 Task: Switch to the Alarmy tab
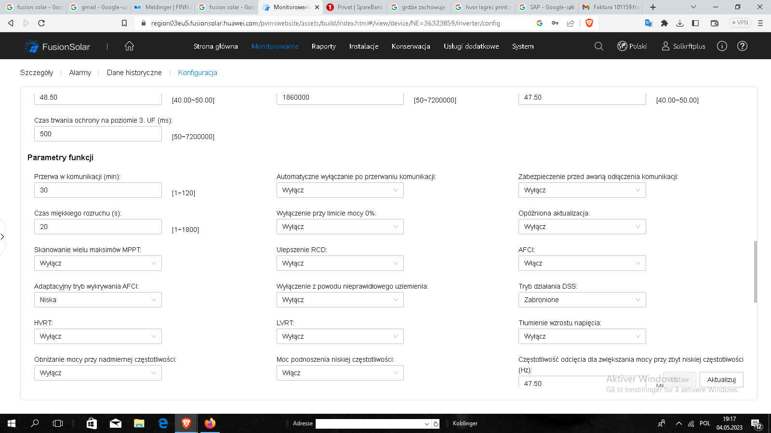click(80, 73)
